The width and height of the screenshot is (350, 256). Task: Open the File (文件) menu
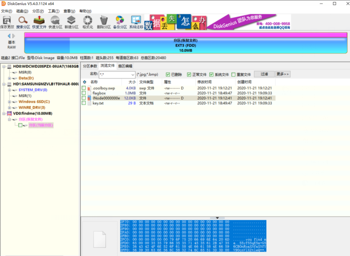(x=7, y=11)
